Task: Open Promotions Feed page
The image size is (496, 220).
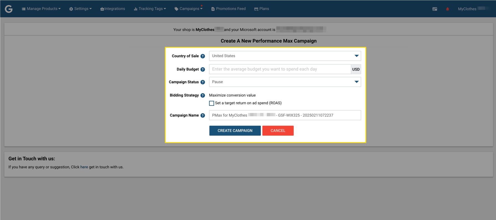Action: click(x=228, y=9)
